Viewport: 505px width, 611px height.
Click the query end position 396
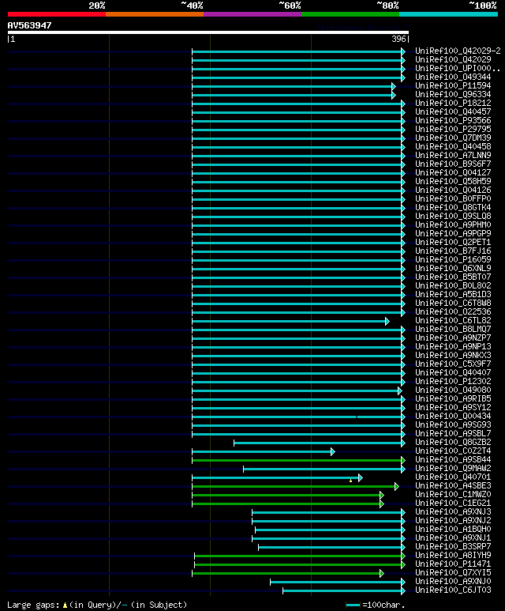pyautogui.click(x=398, y=39)
